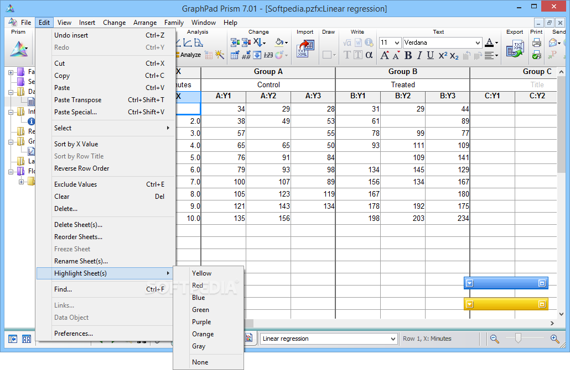Collapse the Graphs tree folder

click(11, 142)
